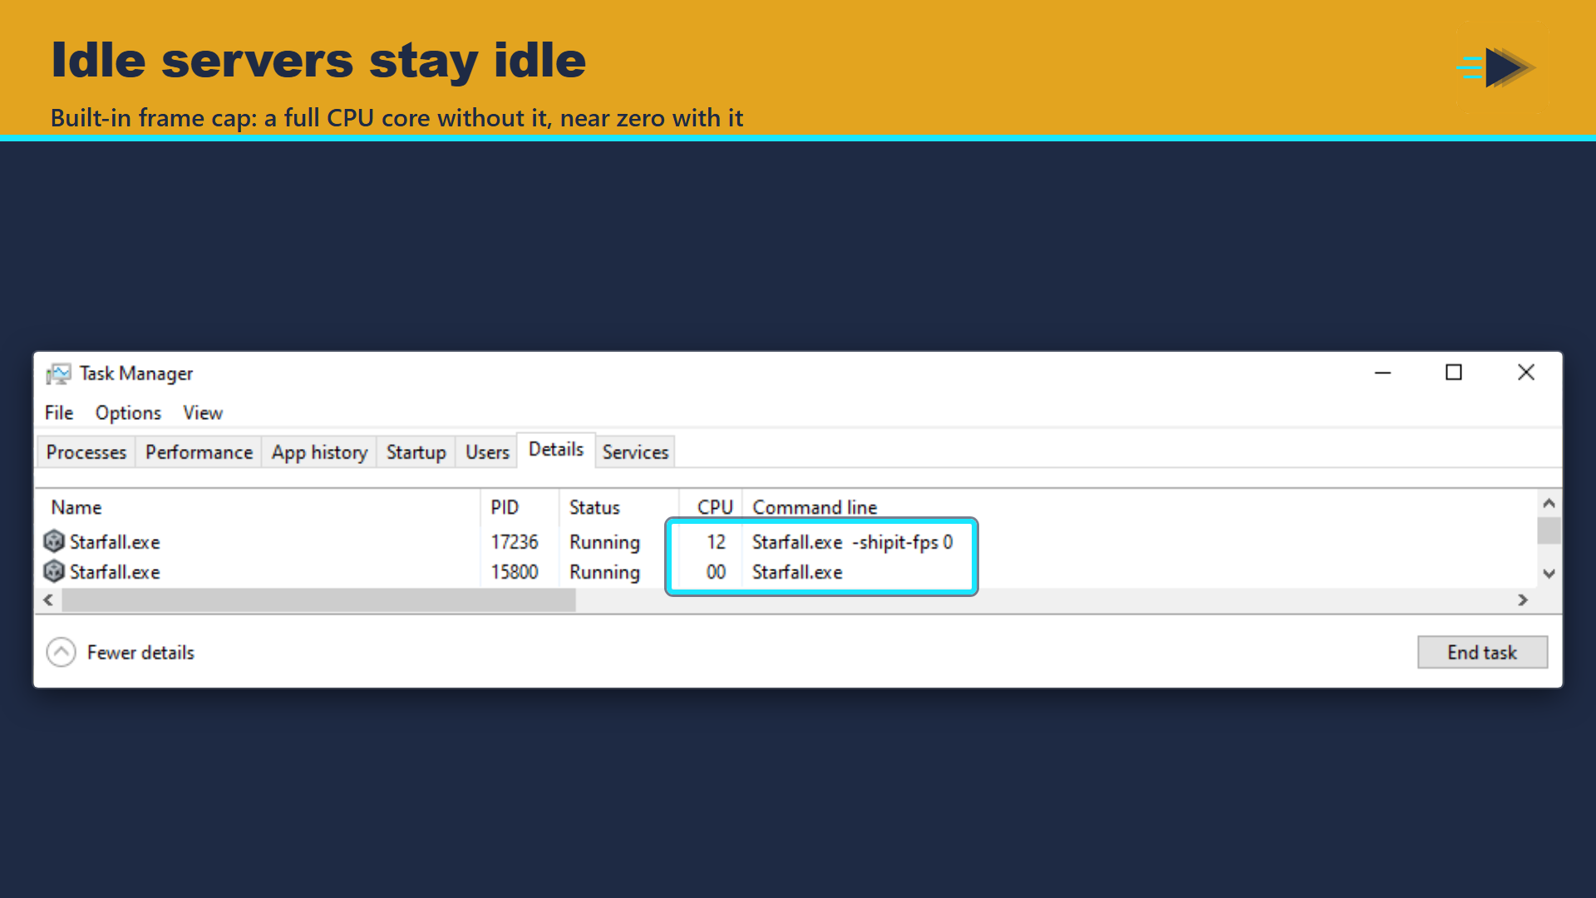Click the CPU value 12
1596x898 pixels.
(716, 542)
